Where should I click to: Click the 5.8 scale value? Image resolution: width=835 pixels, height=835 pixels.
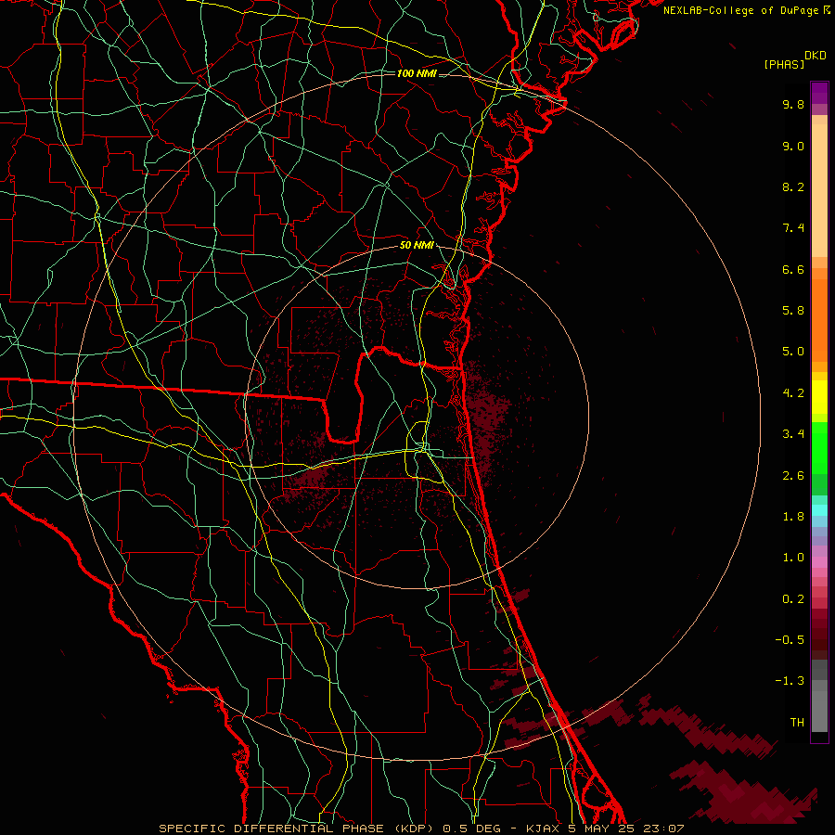(793, 311)
